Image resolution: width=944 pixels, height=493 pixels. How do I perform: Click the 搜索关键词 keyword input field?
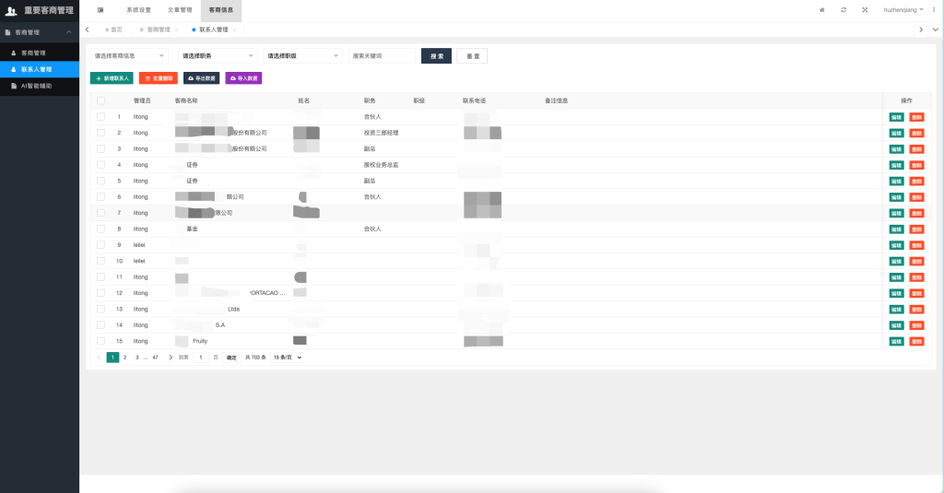click(x=383, y=56)
